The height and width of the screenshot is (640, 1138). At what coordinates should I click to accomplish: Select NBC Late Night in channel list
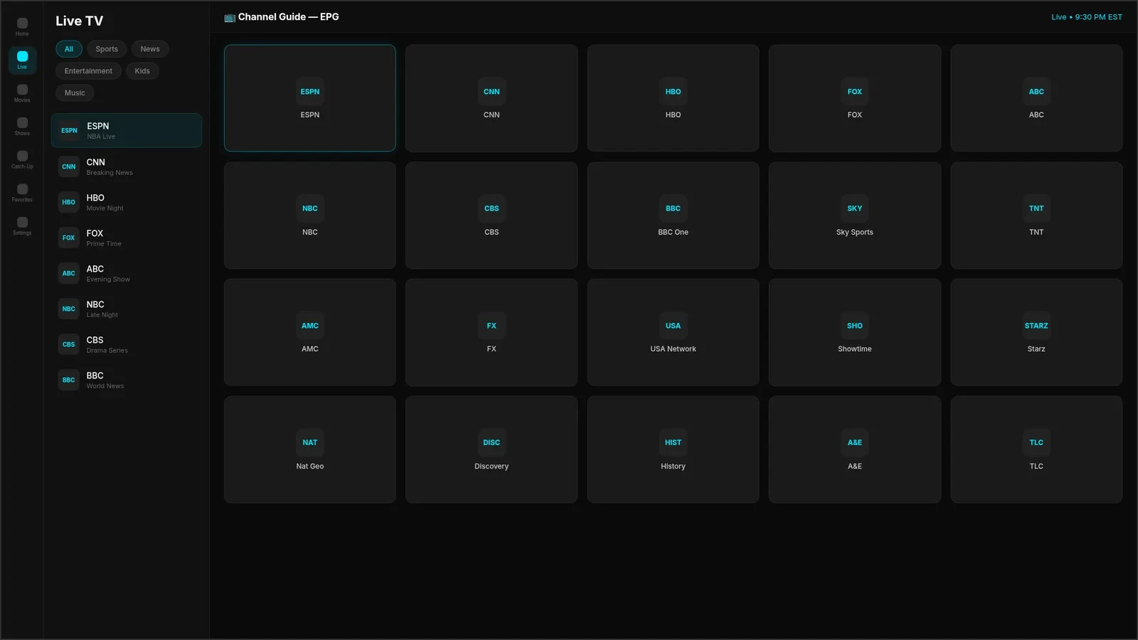(x=127, y=309)
